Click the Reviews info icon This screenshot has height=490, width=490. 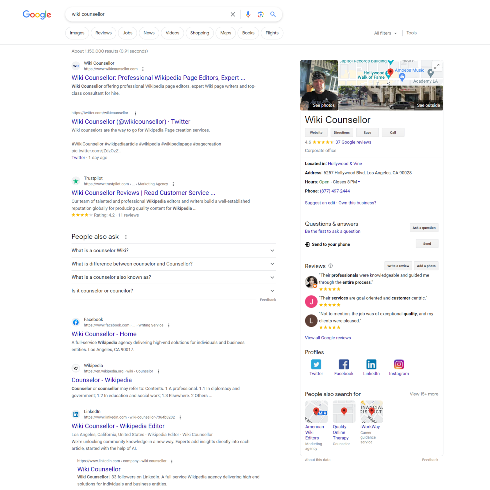tap(330, 266)
